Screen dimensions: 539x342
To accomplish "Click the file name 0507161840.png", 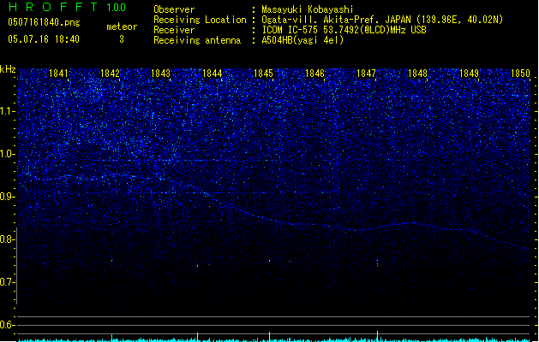I will coord(44,22).
